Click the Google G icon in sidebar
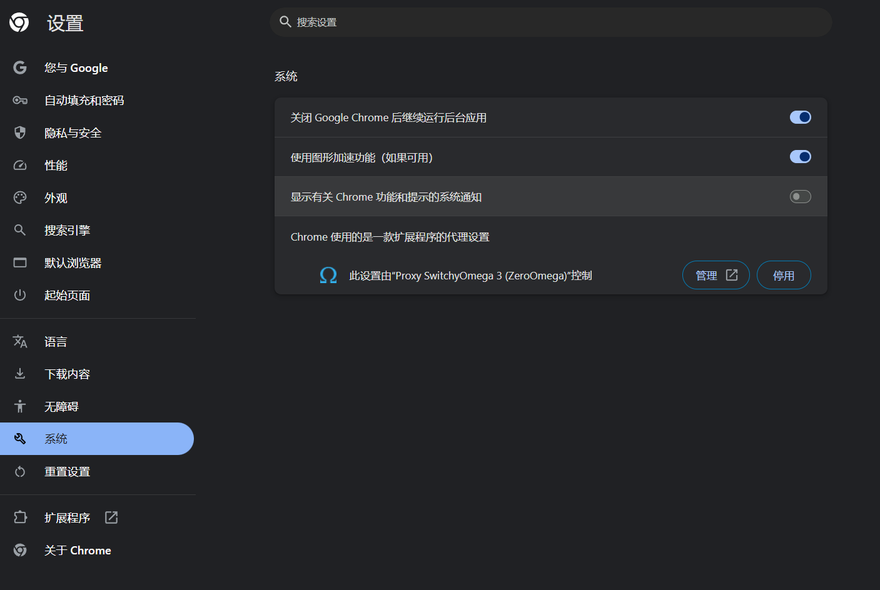This screenshot has width=880, height=590. point(20,67)
